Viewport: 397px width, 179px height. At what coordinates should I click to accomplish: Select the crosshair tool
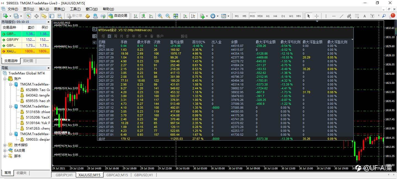316,16
